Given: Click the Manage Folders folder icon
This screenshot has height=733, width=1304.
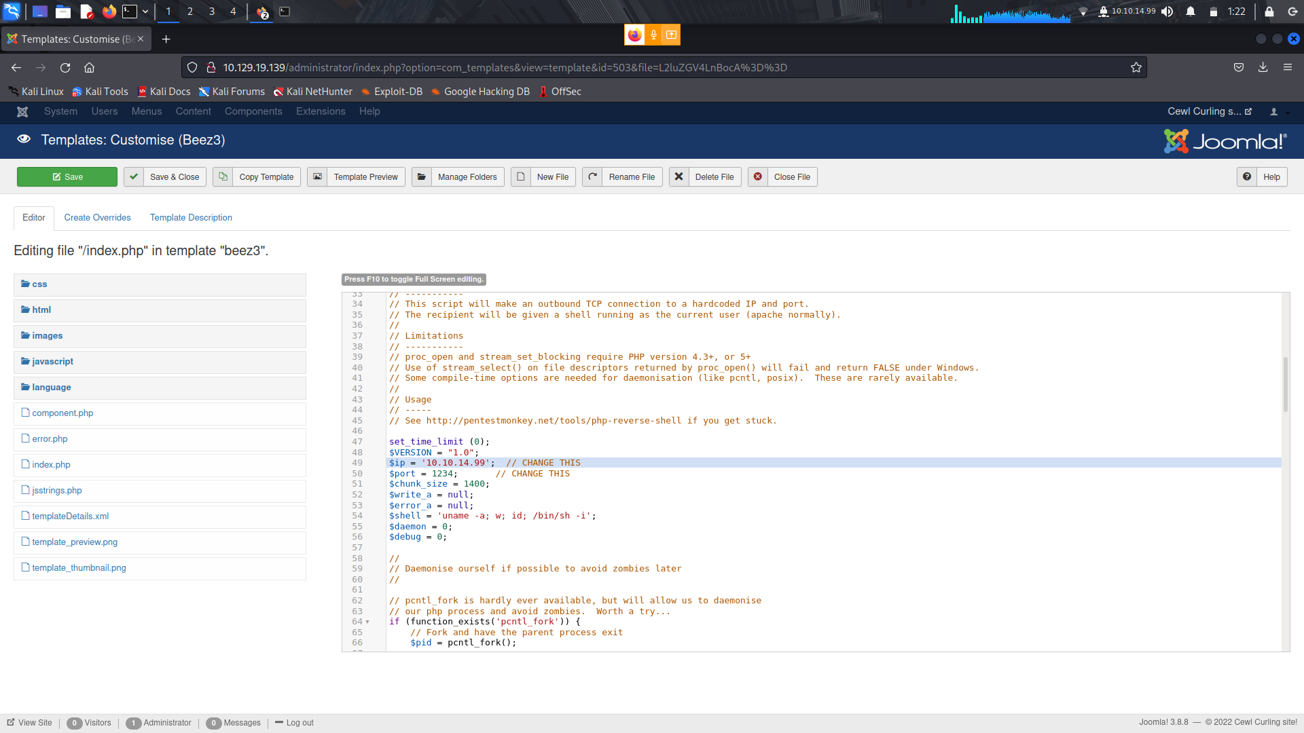Looking at the screenshot, I should (422, 177).
